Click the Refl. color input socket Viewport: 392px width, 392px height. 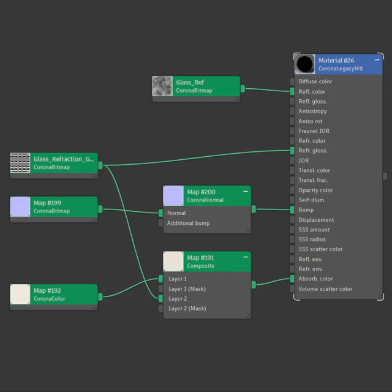[x=292, y=91]
